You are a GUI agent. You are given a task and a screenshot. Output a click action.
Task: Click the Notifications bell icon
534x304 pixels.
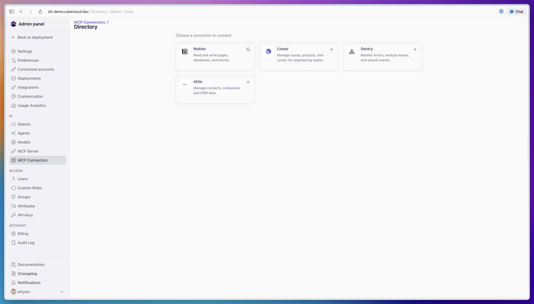pyautogui.click(x=13, y=283)
